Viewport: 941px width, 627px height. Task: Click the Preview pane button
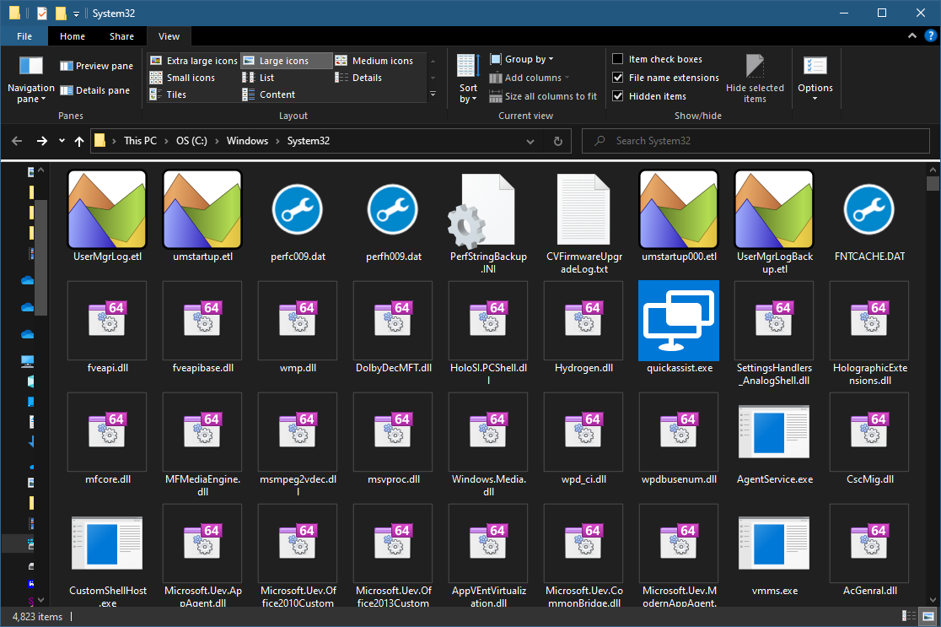point(96,66)
